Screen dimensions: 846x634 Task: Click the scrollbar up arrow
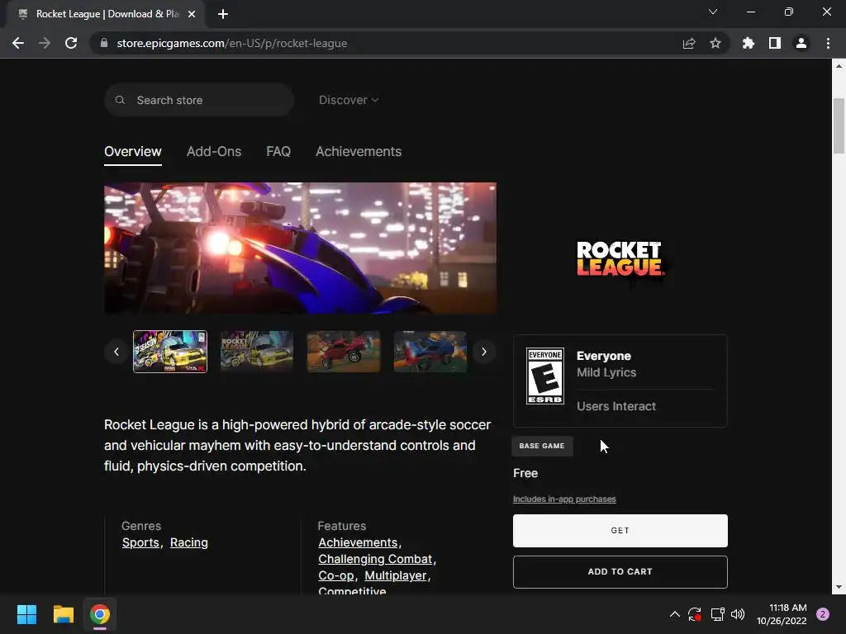839,66
